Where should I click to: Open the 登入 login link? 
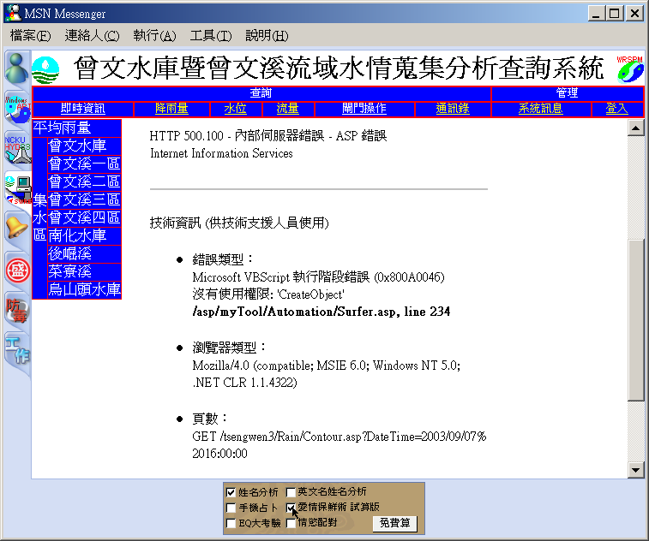pos(616,109)
